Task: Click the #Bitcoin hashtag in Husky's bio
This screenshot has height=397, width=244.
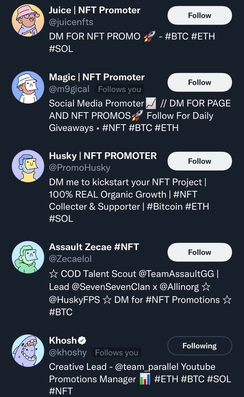Action: [x=164, y=206]
